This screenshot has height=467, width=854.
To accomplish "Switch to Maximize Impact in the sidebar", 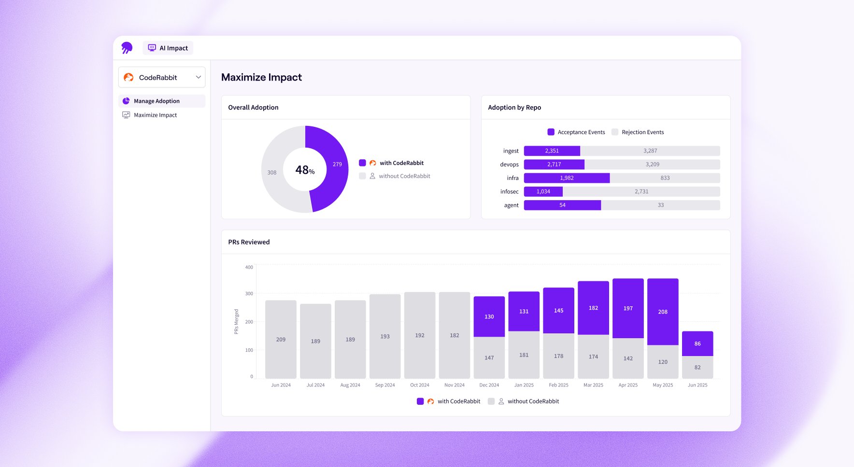I will pos(156,115).
